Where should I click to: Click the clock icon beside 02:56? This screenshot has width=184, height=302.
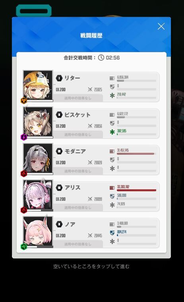pos(101,58)
